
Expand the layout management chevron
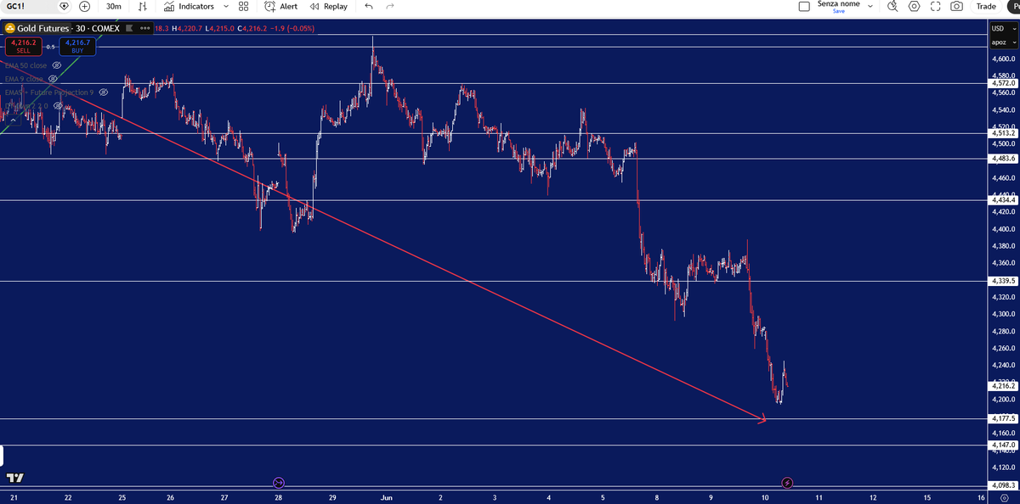click(x=870, y=5)
